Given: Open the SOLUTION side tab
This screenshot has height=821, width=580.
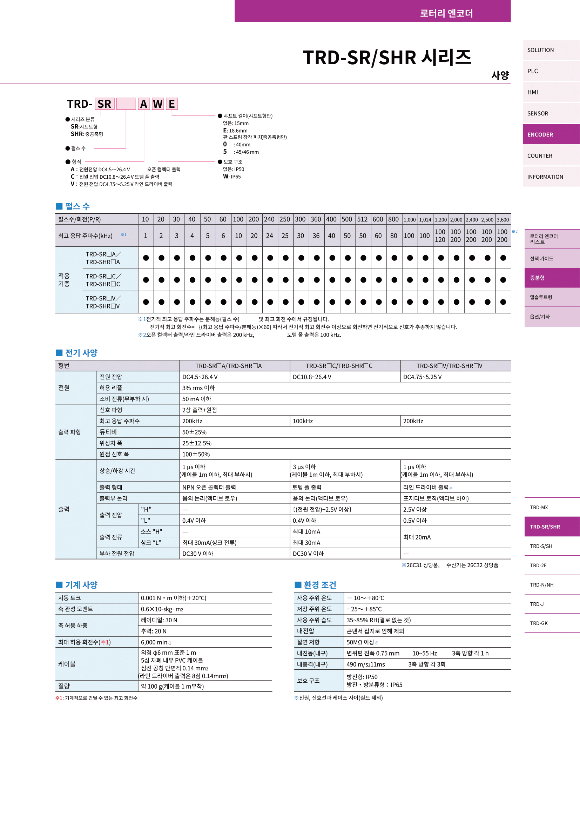Looking at the screenshot, I should pos(551,50).
